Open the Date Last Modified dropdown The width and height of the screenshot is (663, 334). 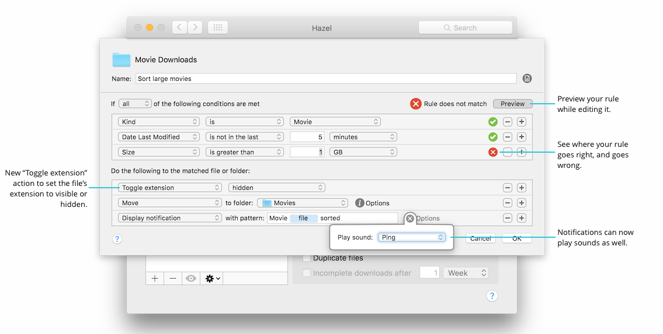(x=158, y=137)
